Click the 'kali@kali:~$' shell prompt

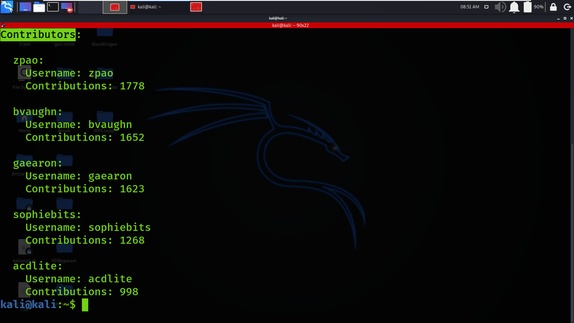pos(38,305)
